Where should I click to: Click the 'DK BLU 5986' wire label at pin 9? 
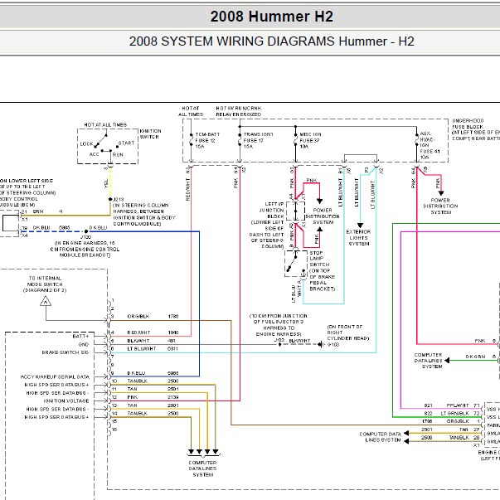[x=153, y=373]
